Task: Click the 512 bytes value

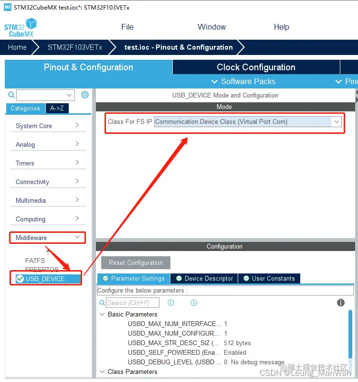Action: tap(237, 343)
